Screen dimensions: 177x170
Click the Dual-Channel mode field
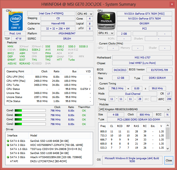click(133, 94)
